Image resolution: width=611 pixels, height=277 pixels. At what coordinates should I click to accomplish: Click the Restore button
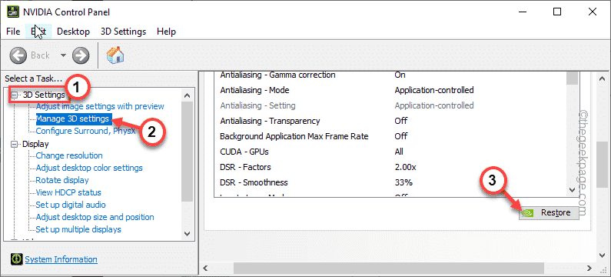[x=549, y=212]
